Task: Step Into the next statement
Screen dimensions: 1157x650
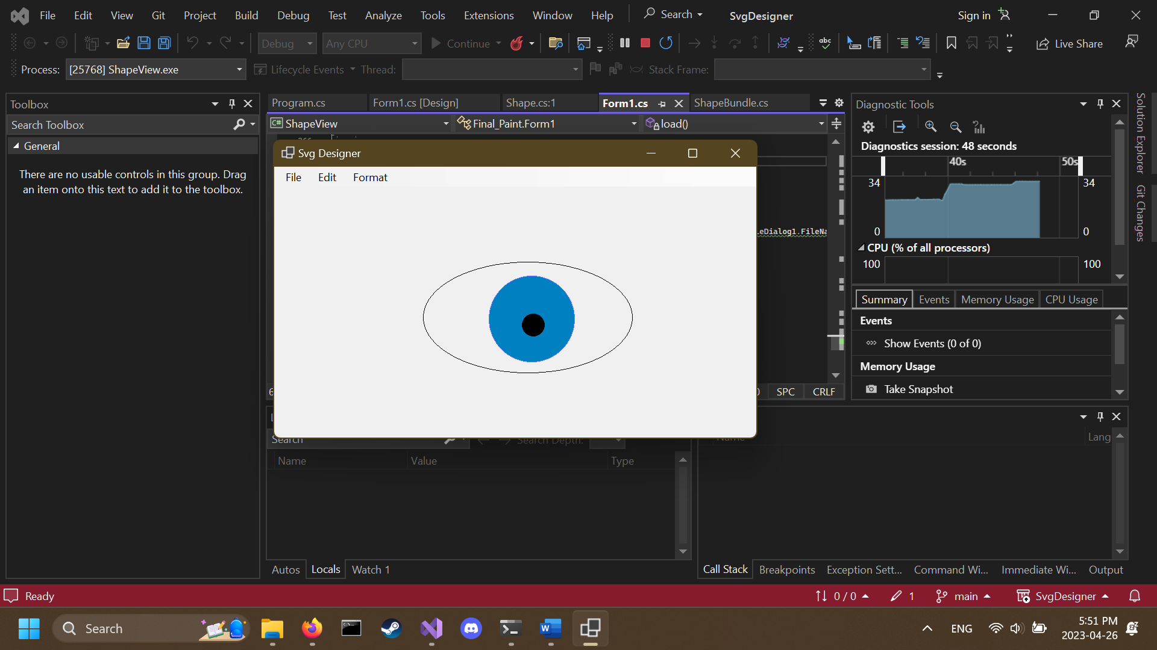Action: click(x=714, y=43)
